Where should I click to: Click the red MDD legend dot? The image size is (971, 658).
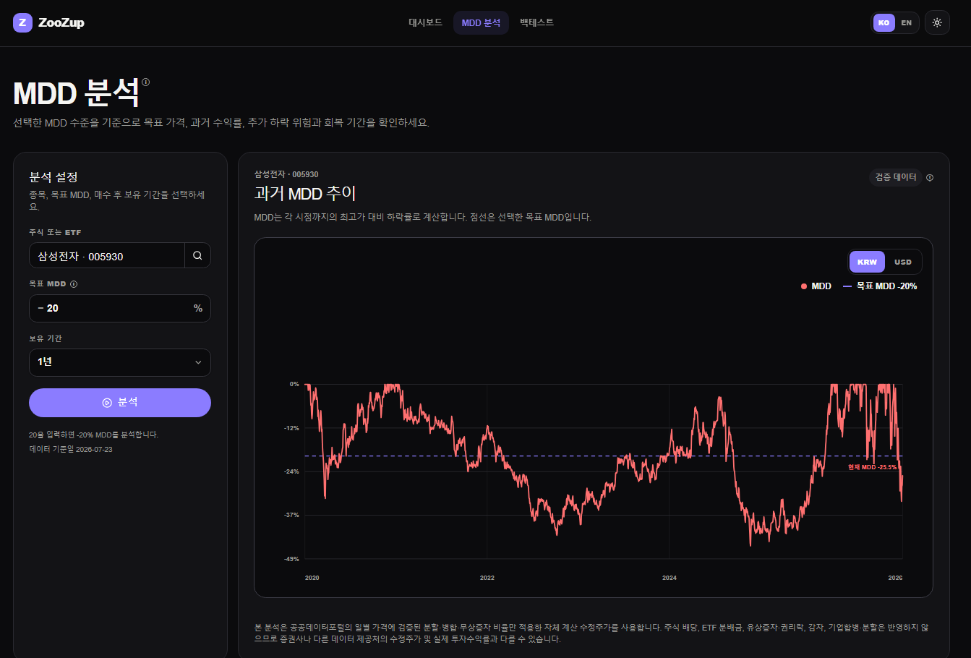tap(804, 286)
